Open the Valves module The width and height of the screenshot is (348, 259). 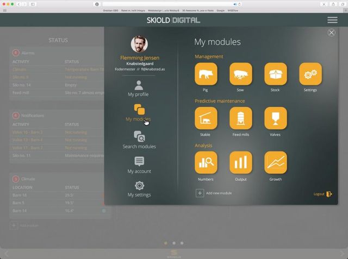point(275,118)
